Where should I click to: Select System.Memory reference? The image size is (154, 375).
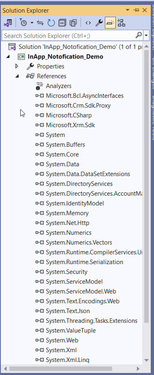[x=67, y=213]
